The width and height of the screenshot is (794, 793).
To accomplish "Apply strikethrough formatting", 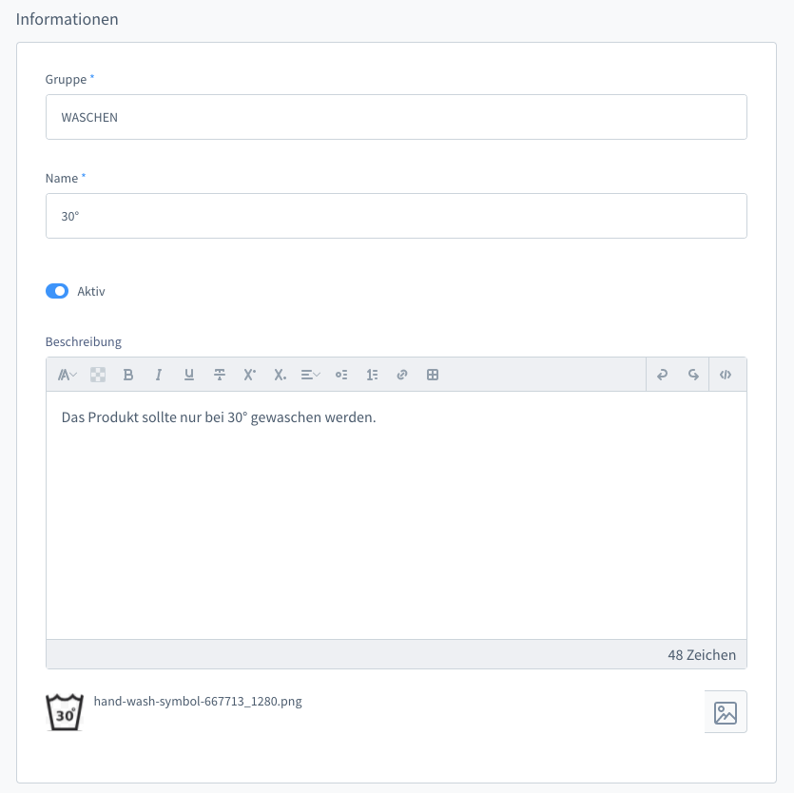I will point(220,375).
